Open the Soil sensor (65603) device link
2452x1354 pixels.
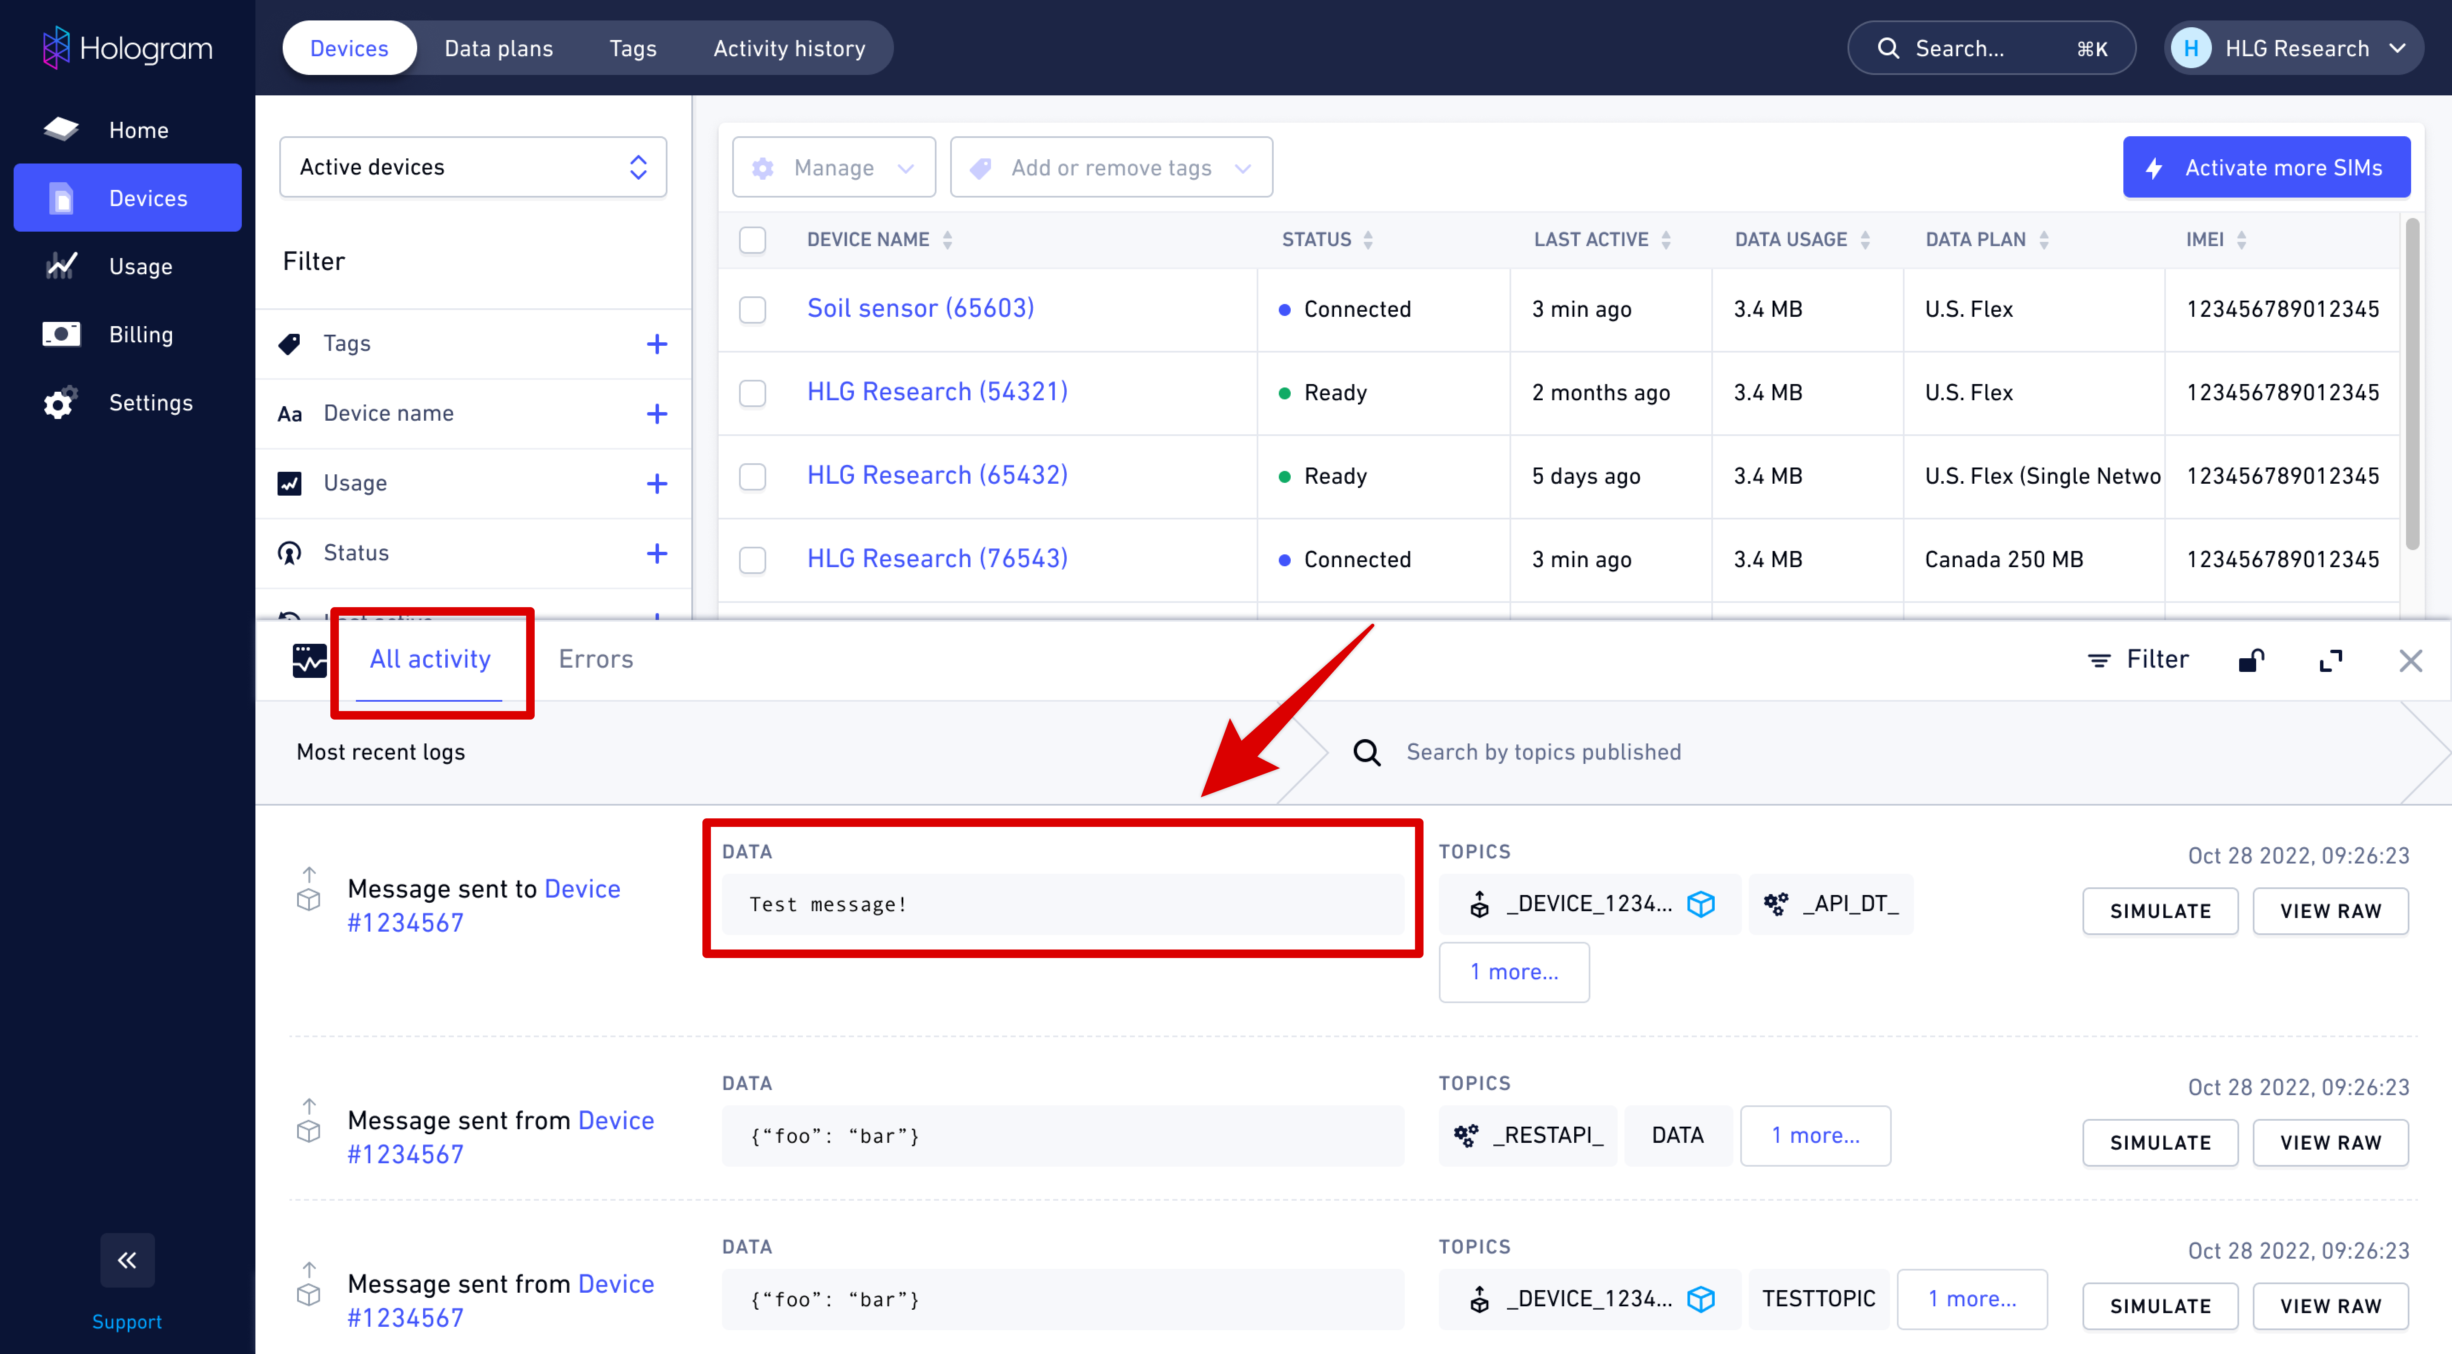920,309
